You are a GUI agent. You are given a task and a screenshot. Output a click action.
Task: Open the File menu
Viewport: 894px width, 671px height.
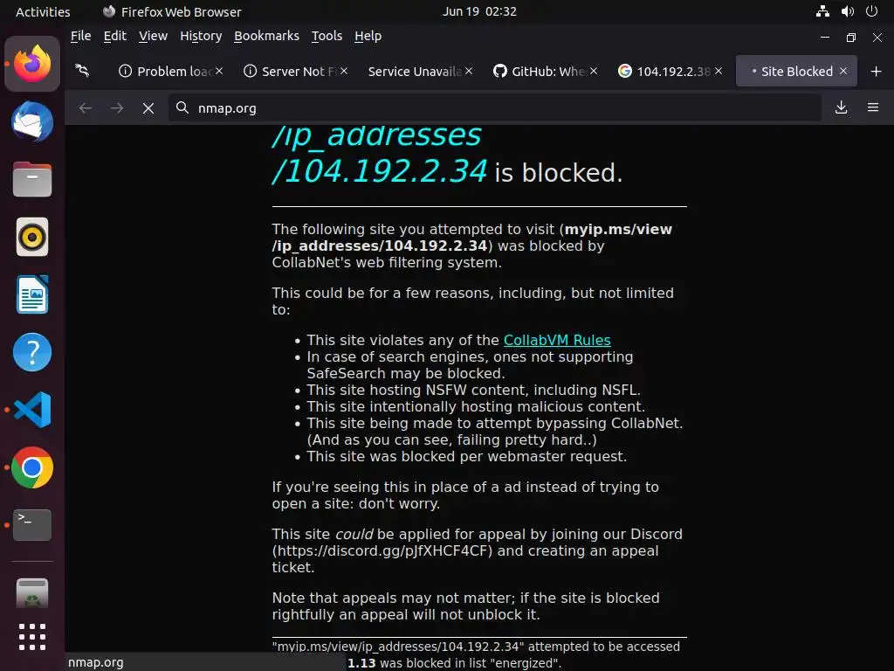(x=80, y=36)
